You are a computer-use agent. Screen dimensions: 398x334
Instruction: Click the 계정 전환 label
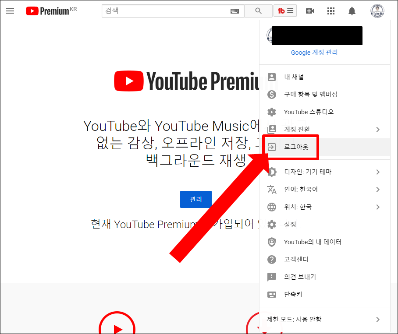[297, 129]
